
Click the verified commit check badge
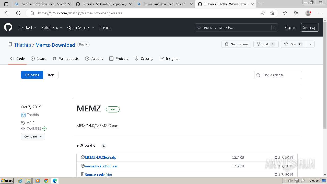coord(44,129)
